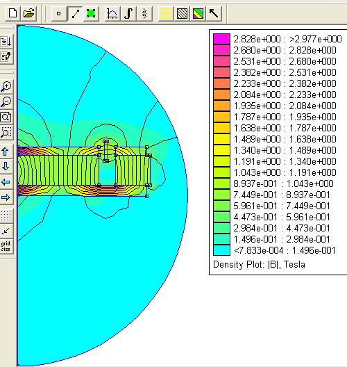Toggle the dotted grid display button
Image resolution: width=347 pixels, height=367 pixels.
coord(6,215)
